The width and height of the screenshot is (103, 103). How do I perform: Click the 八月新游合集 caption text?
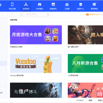click(73, 76)
